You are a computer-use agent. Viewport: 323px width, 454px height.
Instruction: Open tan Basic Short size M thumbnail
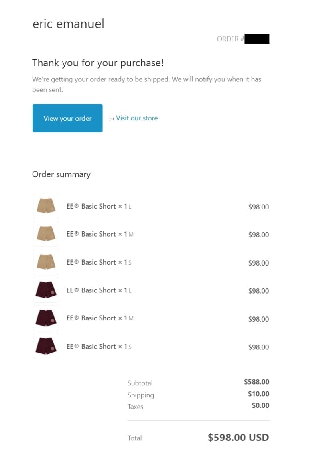click(x=46, y=234)
